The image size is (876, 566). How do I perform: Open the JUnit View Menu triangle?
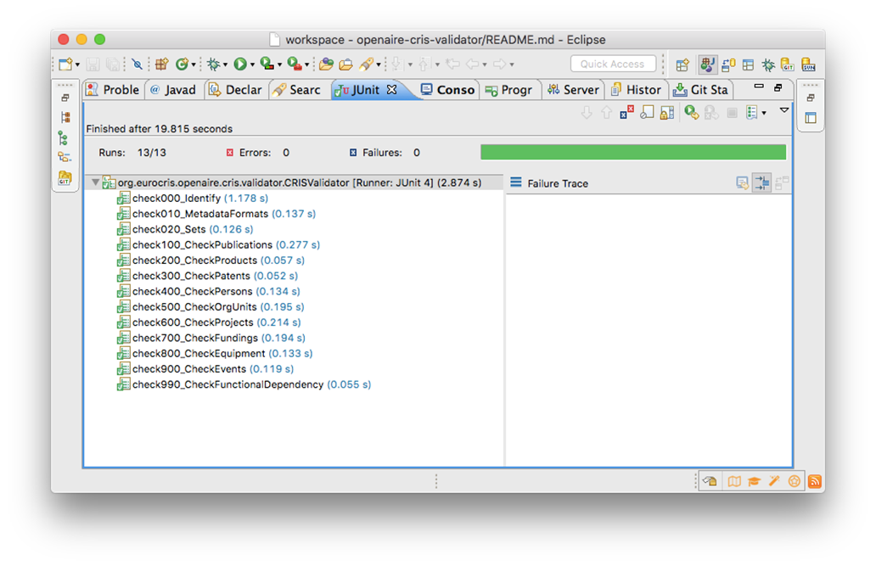click(784, 110)
